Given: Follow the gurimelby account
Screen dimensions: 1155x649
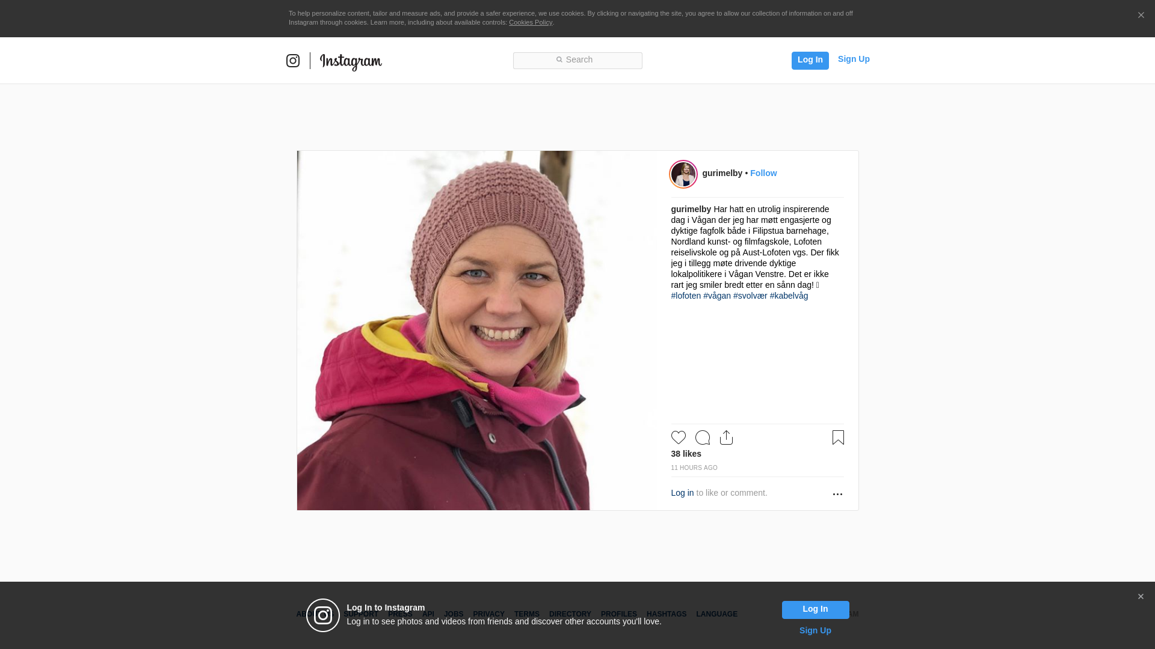Looking at the screenshot, I should coord(763,173).
